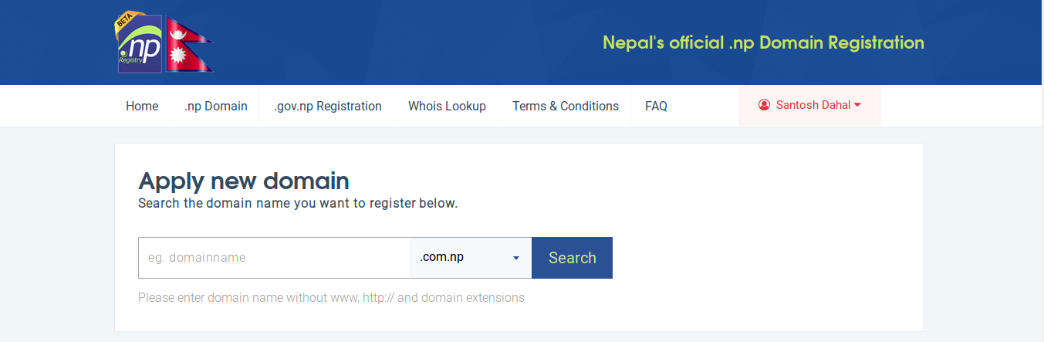Open the Santosh Dahal account dropdown

pyautogui.click(x=809, y=105)
